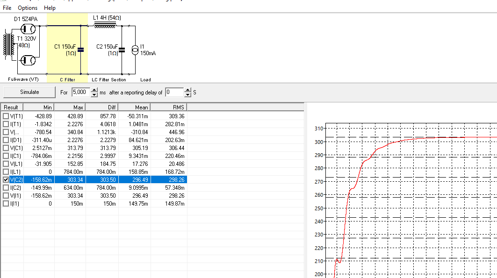Click the Min column header

pyautogui.click(x=39, y=107)
